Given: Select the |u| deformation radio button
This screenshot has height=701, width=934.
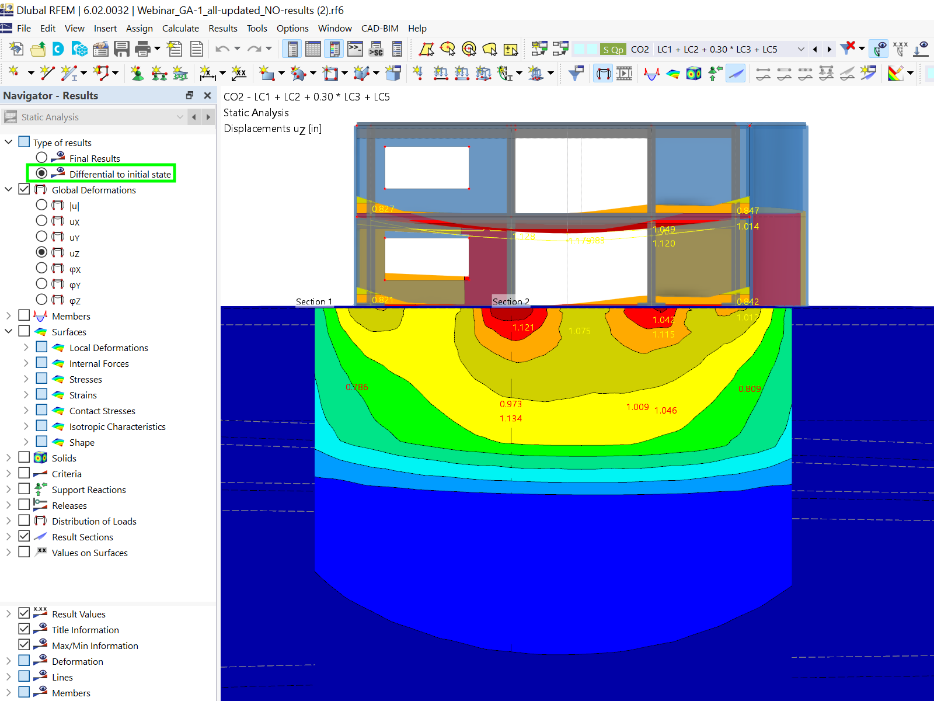Looking at the screenshot, I should coord(41,205).
